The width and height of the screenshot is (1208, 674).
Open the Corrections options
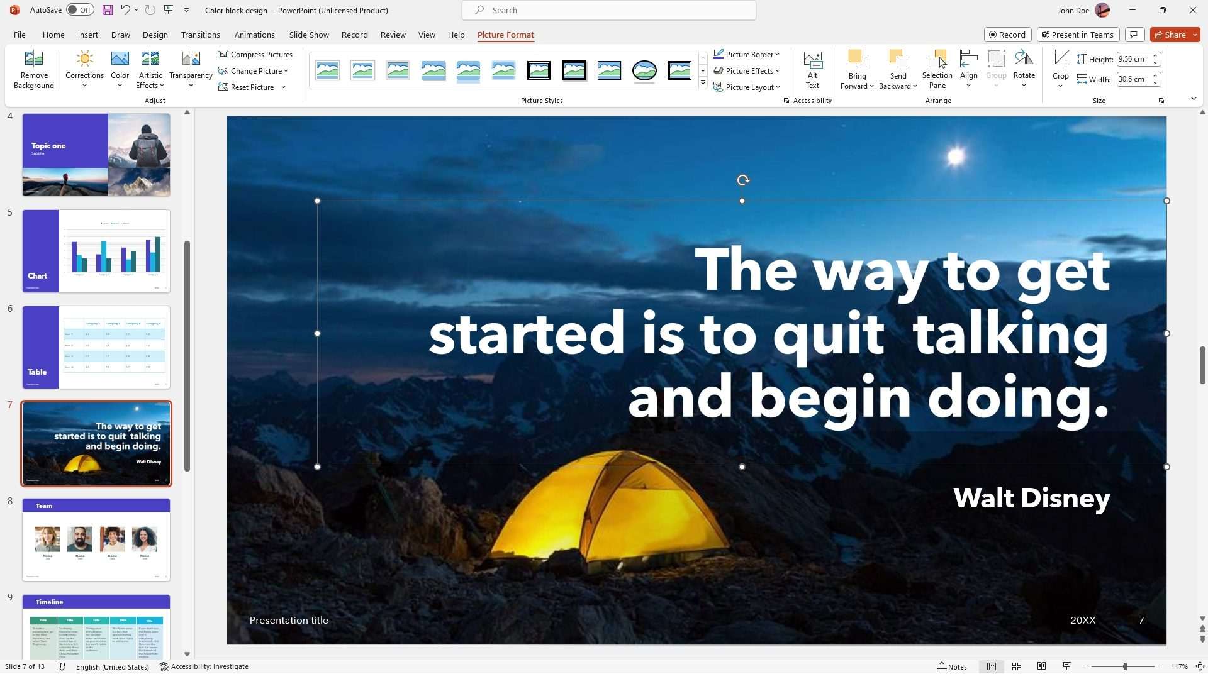(84, 69)
